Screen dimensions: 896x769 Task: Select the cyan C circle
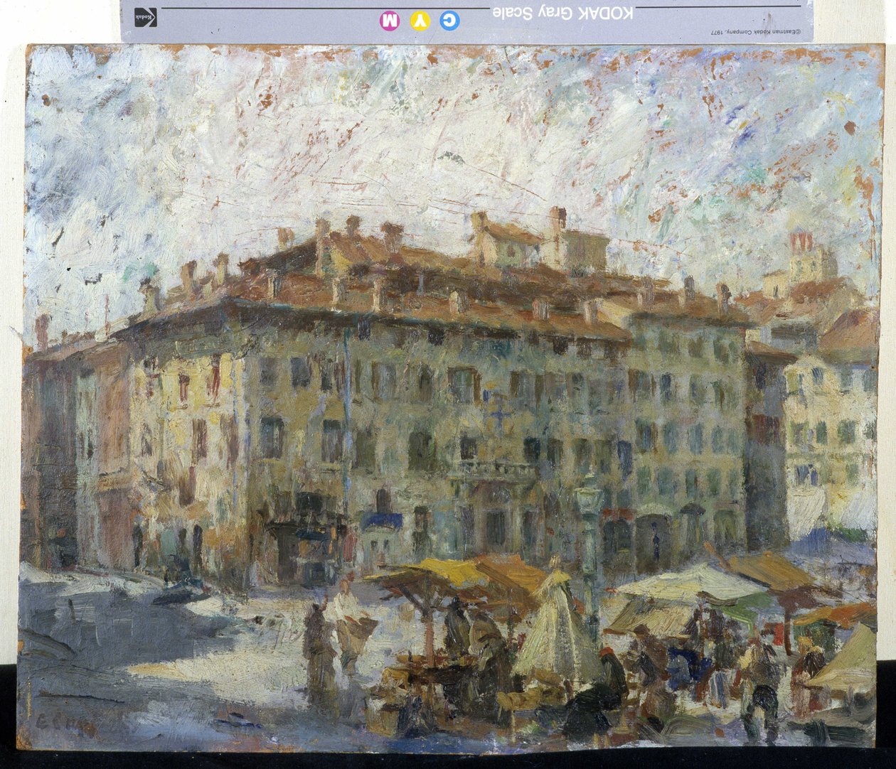click(x=450, y=21)
